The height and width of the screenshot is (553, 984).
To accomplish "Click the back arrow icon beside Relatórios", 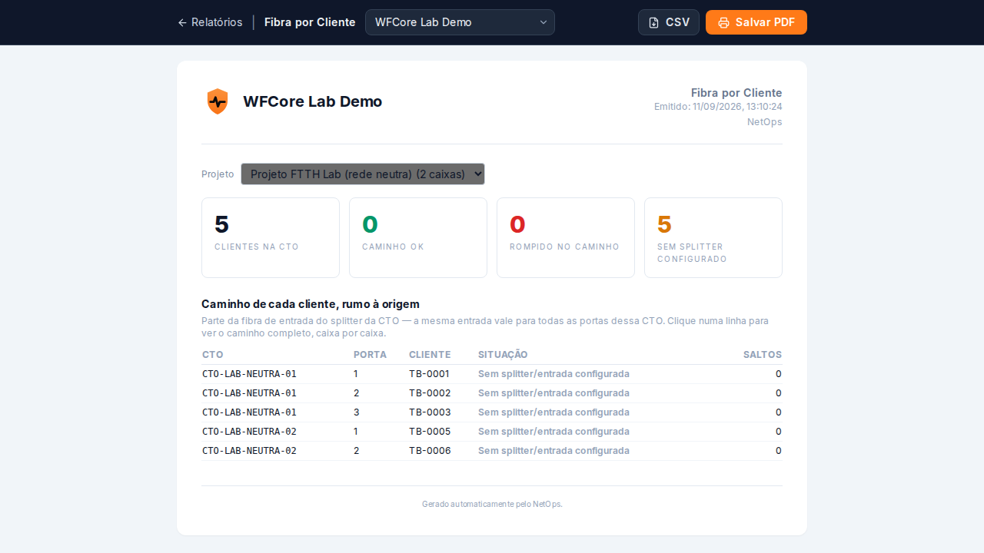I will [x=182, y=22].
